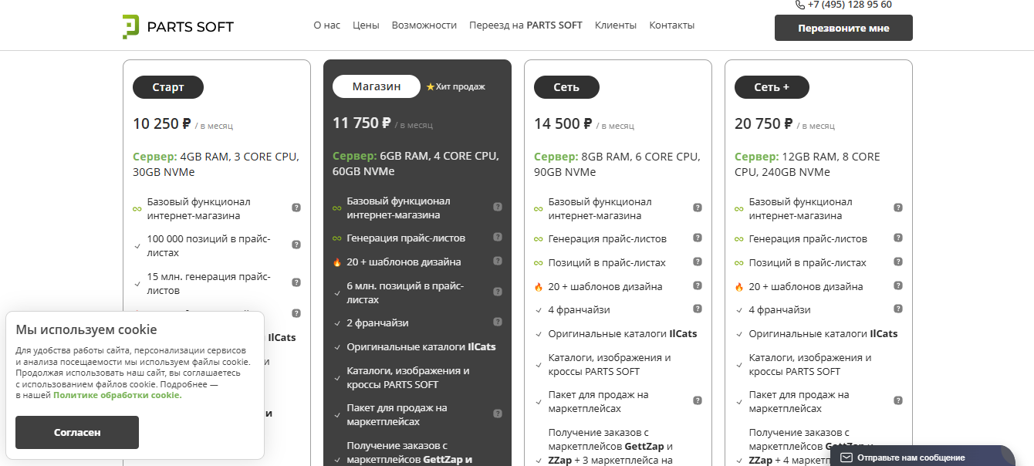The image size is (1034, 466).
Task: Show hint for 15 млн. генерация прайс-листов
Action: click(x=296, y=282)
